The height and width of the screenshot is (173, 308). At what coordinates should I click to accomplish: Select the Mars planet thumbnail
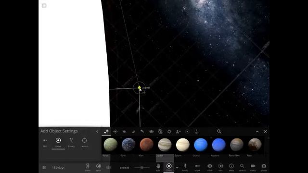point(146,145)
